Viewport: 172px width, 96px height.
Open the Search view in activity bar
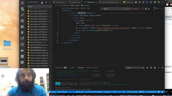22,15
